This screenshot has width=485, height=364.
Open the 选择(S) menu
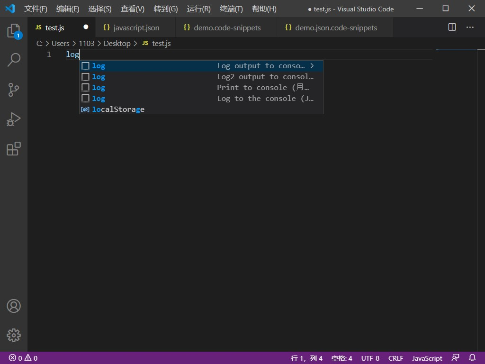tap(99, 9)
